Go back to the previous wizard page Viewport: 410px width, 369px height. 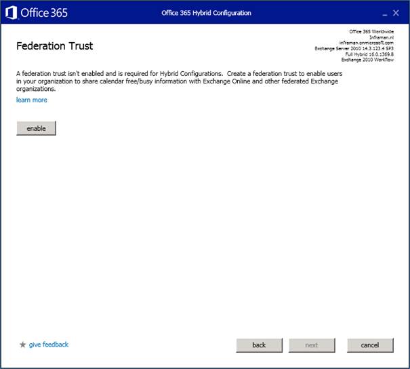click(x=259, y=345)
